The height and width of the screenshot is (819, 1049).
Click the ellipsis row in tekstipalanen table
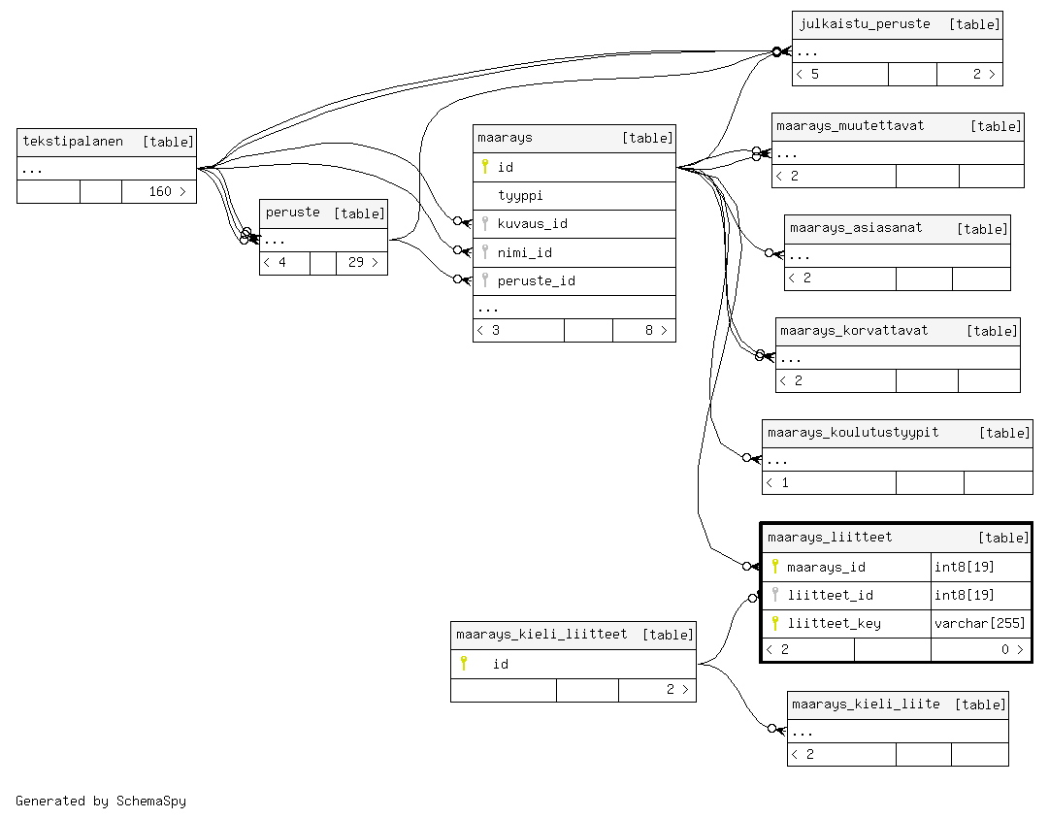pyautogui.click(x=107, y=168)
